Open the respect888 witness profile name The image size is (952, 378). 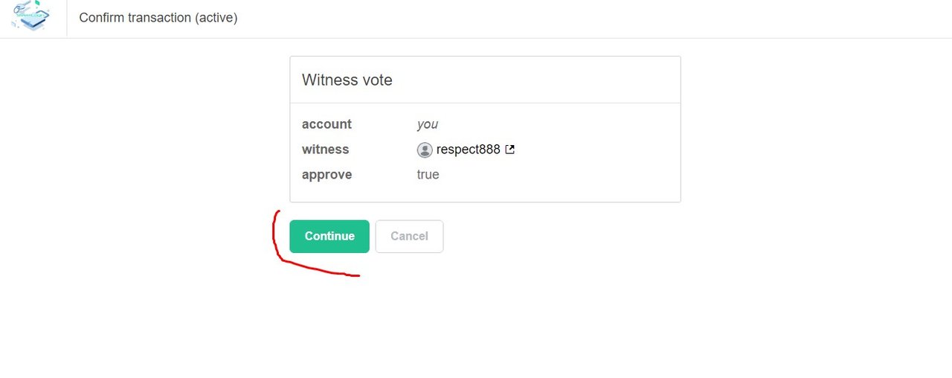(x=468, y=150)
